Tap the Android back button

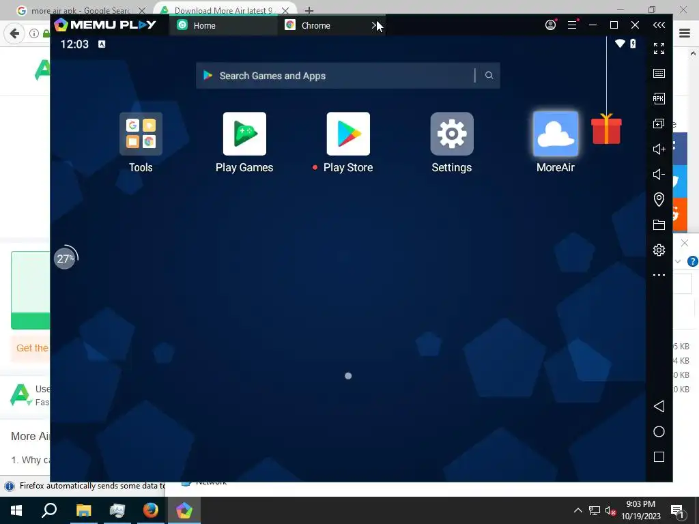[x=659, y=407]
